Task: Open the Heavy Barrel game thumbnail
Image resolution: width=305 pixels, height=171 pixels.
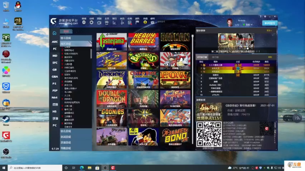Action: (143, 42)
